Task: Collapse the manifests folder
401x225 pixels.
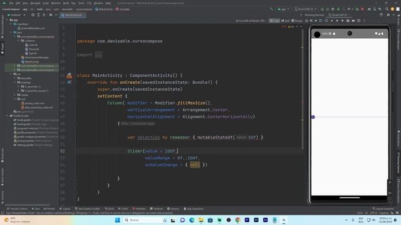Action: click(x=11, y=24)
